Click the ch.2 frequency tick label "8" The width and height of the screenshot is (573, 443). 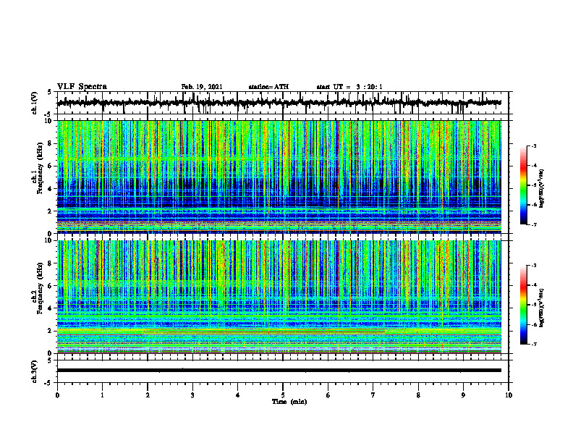(50, 263)
